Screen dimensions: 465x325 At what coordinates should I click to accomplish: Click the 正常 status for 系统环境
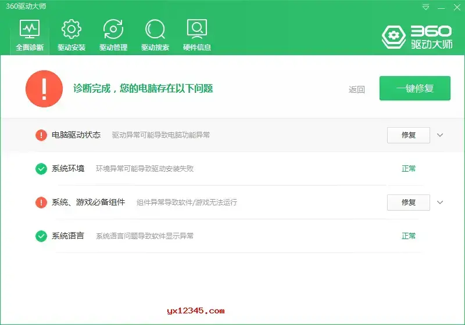(409, 169)
